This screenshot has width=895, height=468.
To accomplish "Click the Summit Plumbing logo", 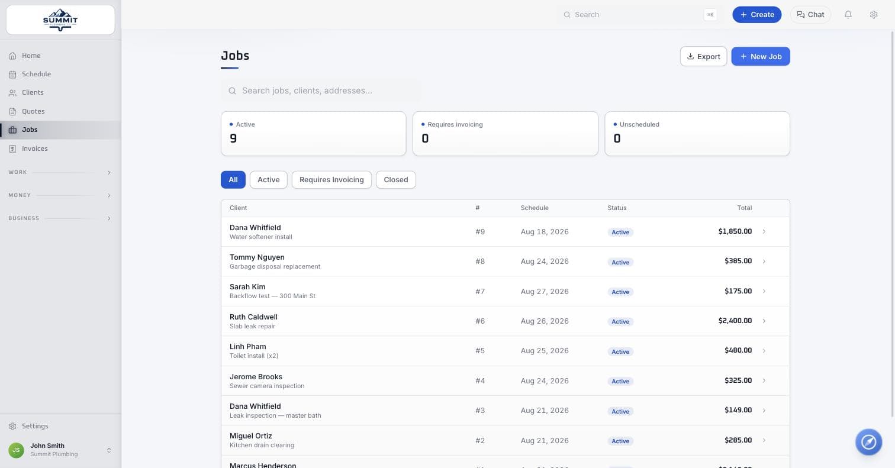I will [60, 20].
